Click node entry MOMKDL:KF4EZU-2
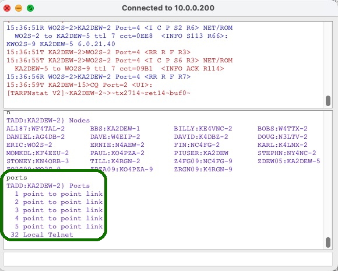The width and height of the screenshot is (338, 271). click(x=38, y=153)
